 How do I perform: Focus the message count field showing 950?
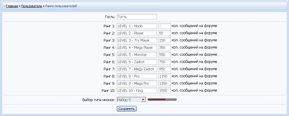(x=164, y=69)
